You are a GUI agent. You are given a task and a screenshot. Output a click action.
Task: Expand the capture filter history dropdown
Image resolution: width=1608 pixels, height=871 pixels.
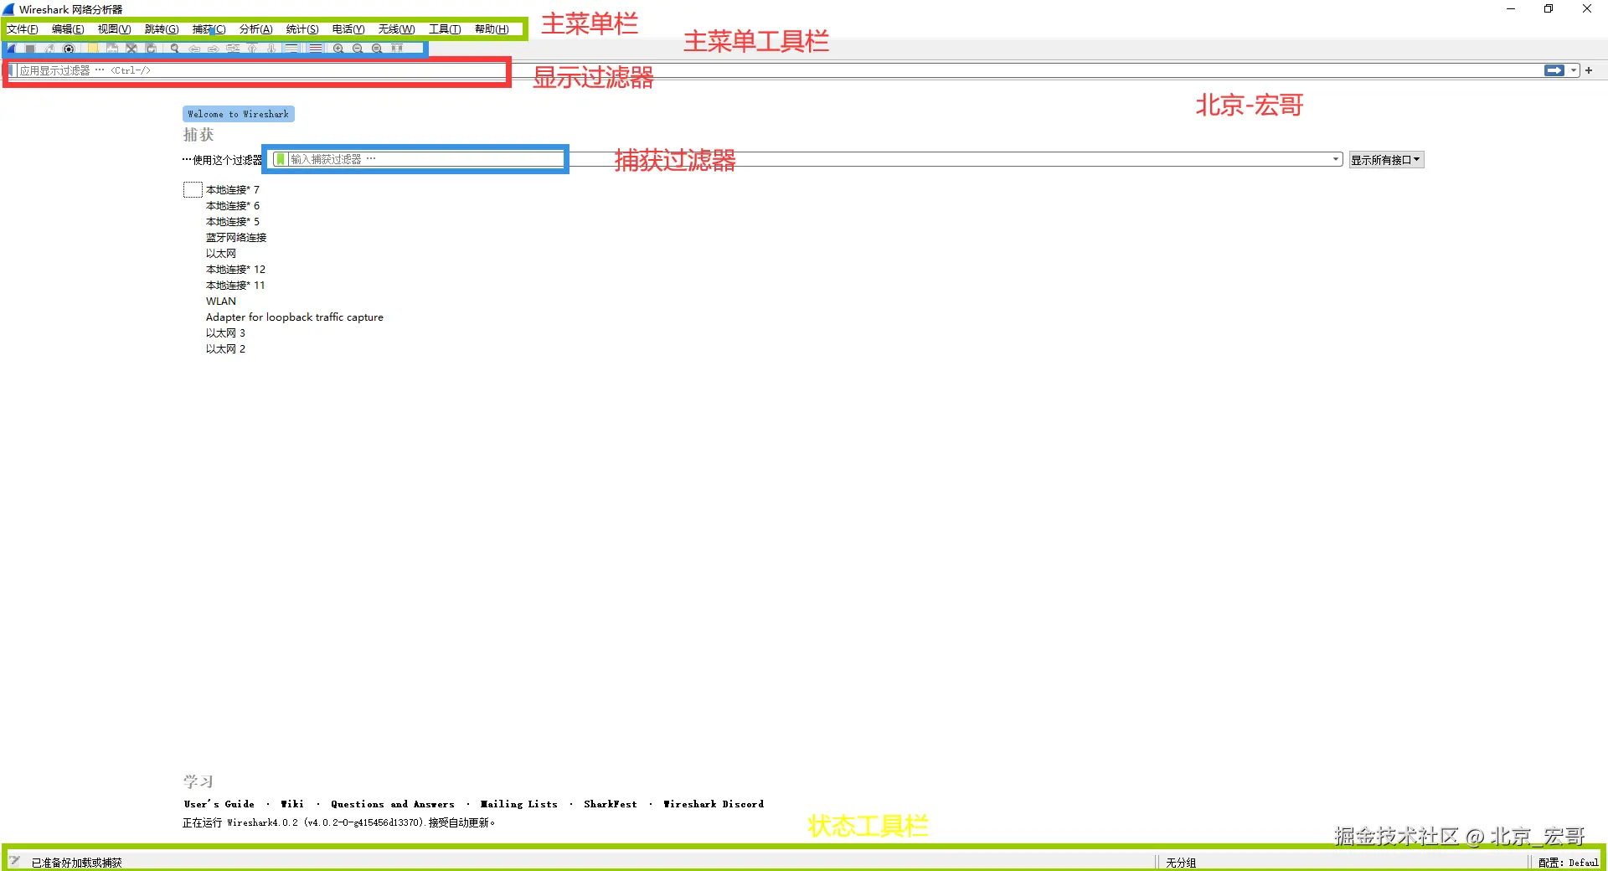point(1336,159)
